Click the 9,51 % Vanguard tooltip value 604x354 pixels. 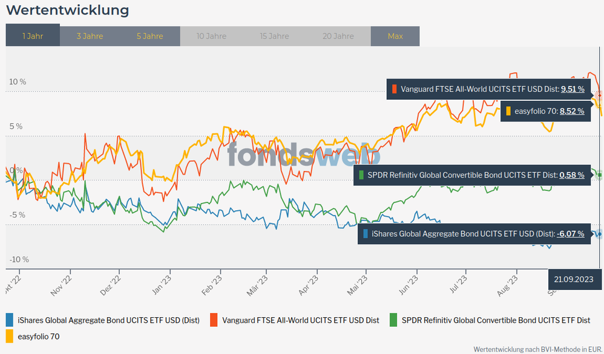(573, 89)
